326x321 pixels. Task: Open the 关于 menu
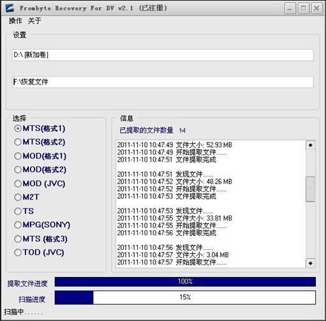click(34, 20)
